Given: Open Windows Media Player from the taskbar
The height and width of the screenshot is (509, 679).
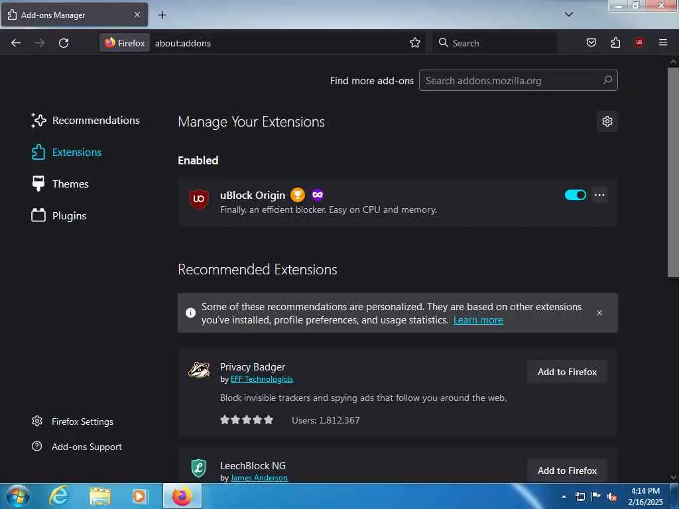Looking at the screenshot, I should pos(140,496).
